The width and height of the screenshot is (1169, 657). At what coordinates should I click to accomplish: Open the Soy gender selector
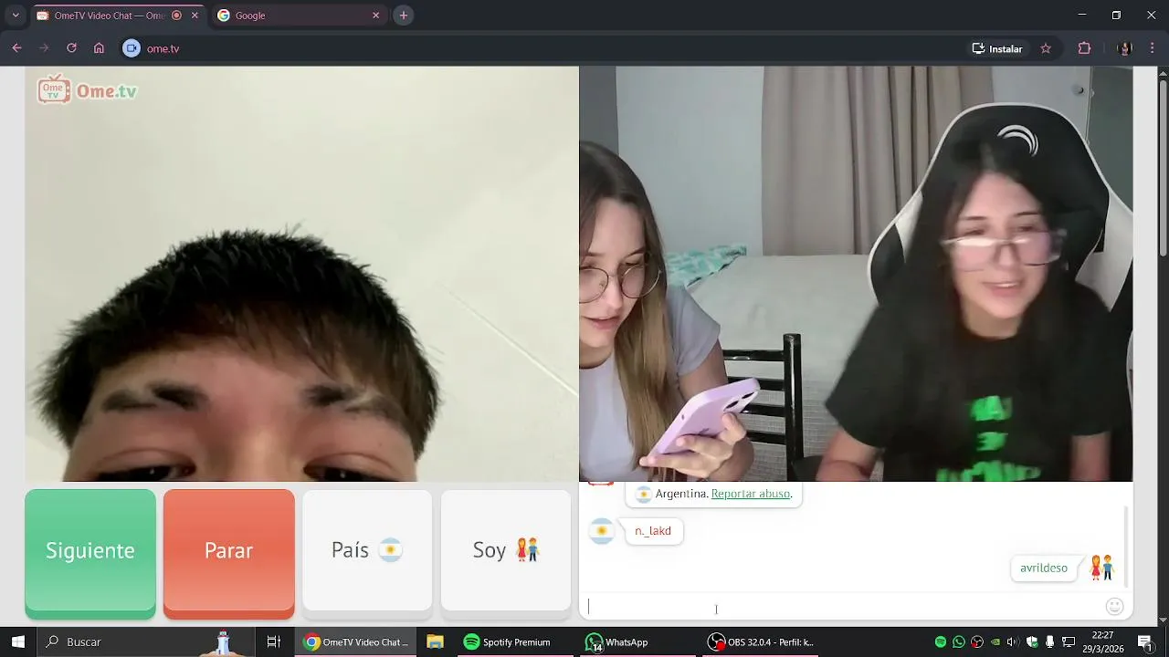(506, 550)
